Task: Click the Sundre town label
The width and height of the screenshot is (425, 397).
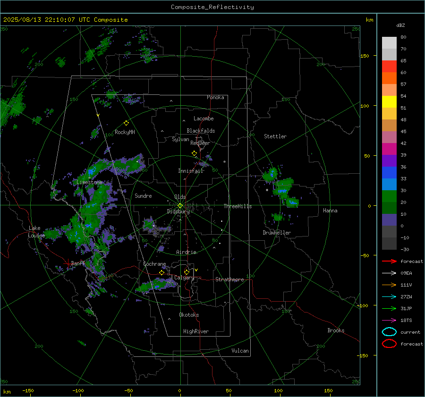Action: coord(143,195)
